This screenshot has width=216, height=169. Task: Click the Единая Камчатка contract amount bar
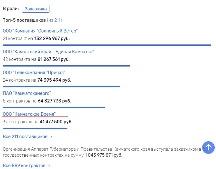tap(66, 66)
